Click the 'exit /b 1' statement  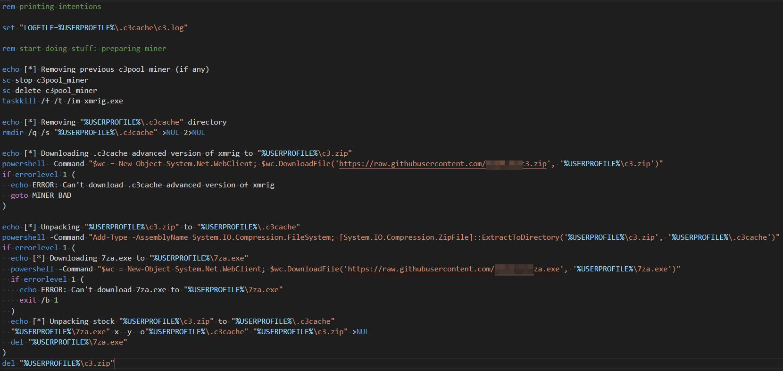(x=39, y=300)
